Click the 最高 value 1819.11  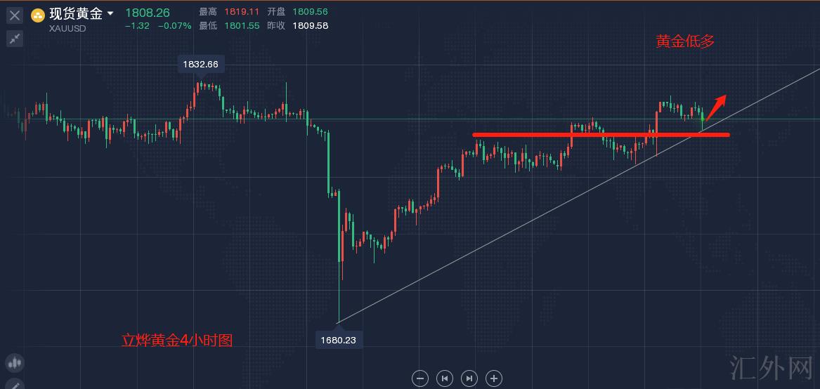241,12
